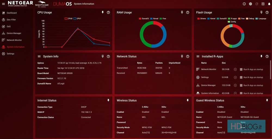Click the globe language icon
The height and width of the screenshot is (139, 272).
[x=251, y=4]
